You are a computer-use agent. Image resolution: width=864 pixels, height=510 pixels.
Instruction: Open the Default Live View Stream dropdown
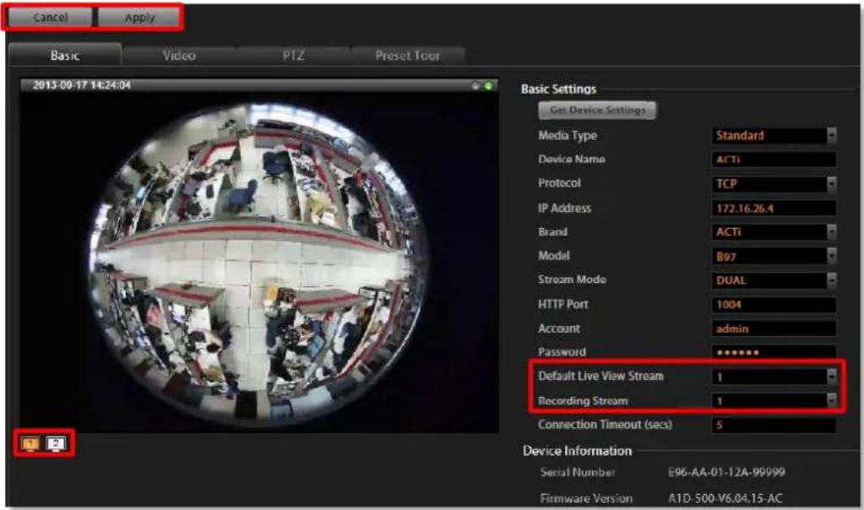click(832, 377)
